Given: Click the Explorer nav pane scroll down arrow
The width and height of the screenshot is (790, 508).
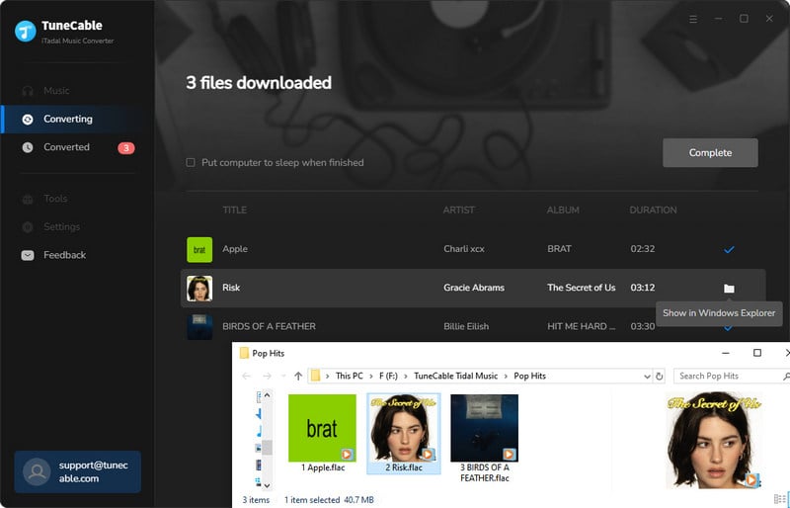Looking at the screenshot, I should [x=267, y=485].
